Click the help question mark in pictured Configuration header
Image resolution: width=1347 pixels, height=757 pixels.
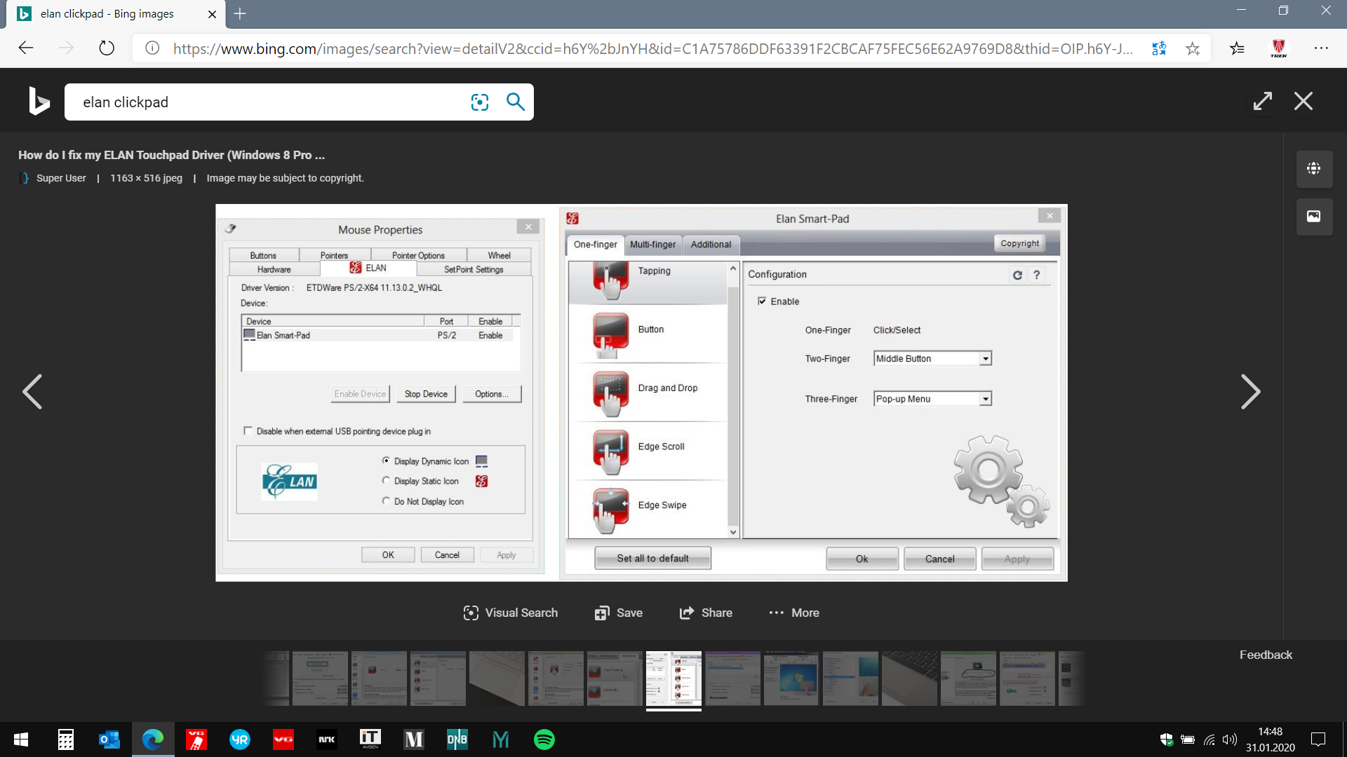[1036, 275]
